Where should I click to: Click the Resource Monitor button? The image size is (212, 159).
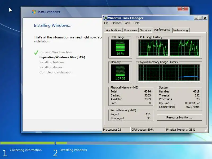point(179,117)
